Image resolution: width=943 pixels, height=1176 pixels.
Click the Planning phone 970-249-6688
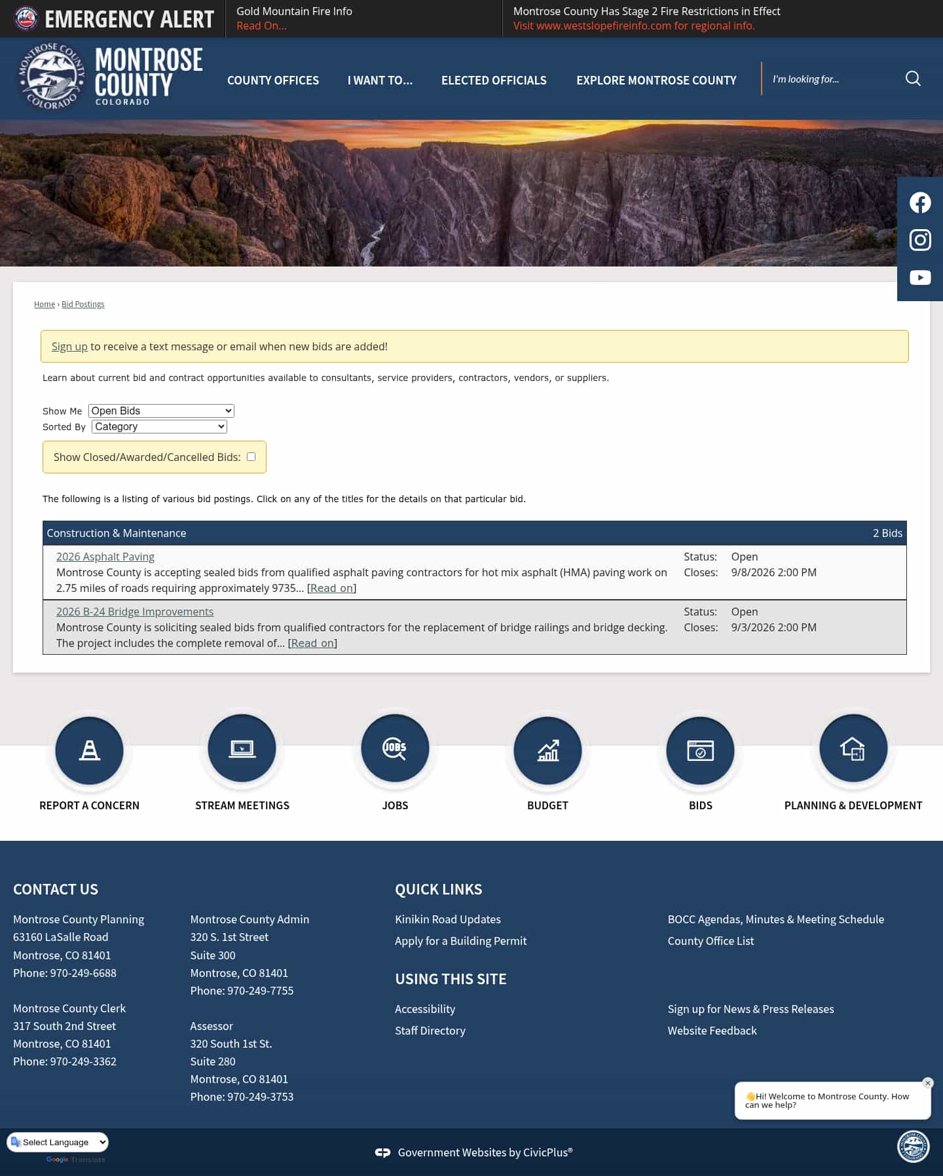coord(83,973)
